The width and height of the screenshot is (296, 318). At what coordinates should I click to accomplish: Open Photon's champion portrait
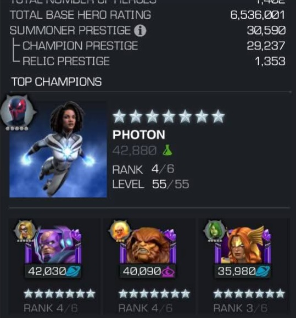click(58, 149)
